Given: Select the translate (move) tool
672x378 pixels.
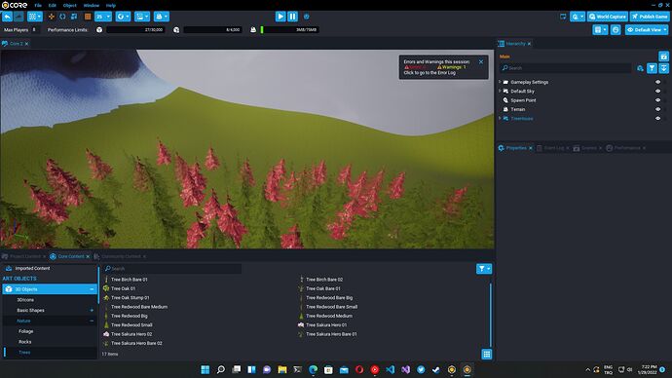Looking at the screenshot, I should [x=52, y=17].
